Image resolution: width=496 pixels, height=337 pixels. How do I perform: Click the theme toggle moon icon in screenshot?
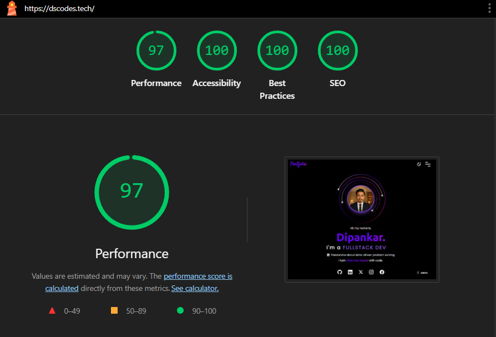click(x=419, y=164)
